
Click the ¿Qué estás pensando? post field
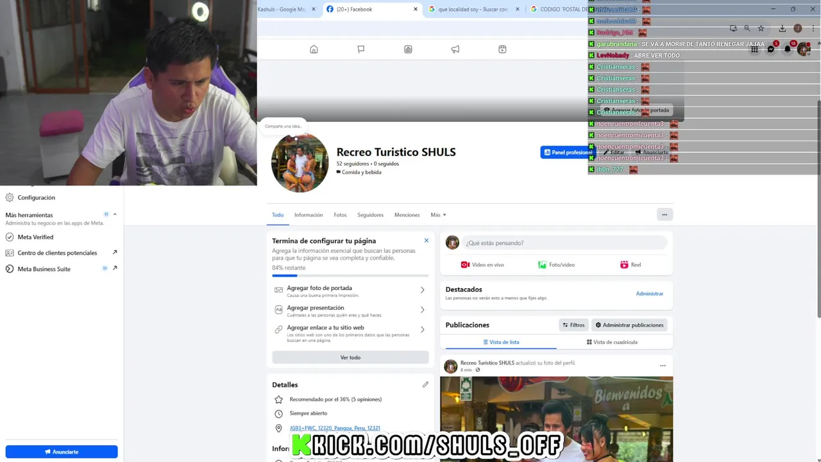565,243
